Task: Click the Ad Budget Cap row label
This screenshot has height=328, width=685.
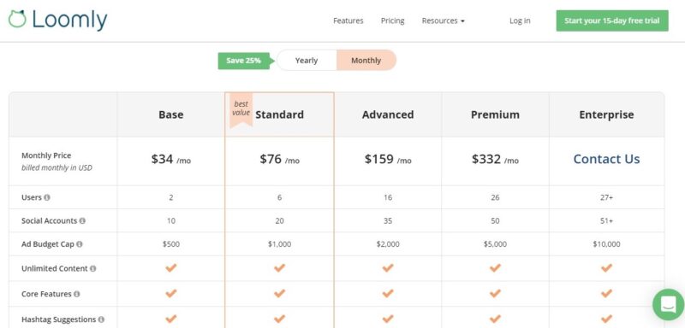Action: pos(48,244)
